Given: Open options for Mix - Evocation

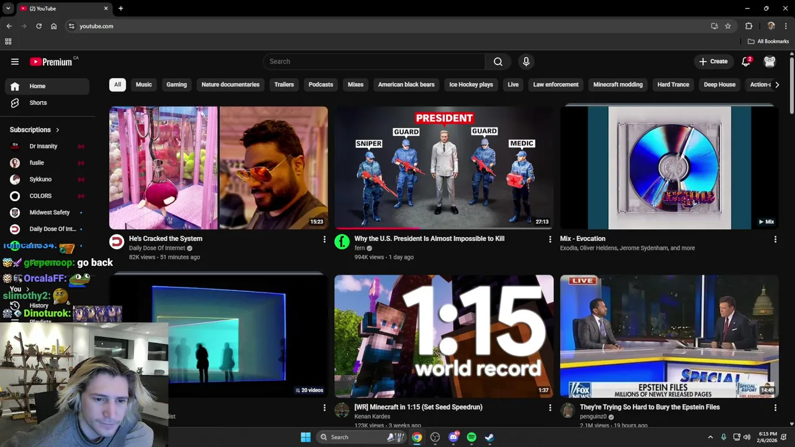Looking at the screenshot, I should (x=775, y=239).
